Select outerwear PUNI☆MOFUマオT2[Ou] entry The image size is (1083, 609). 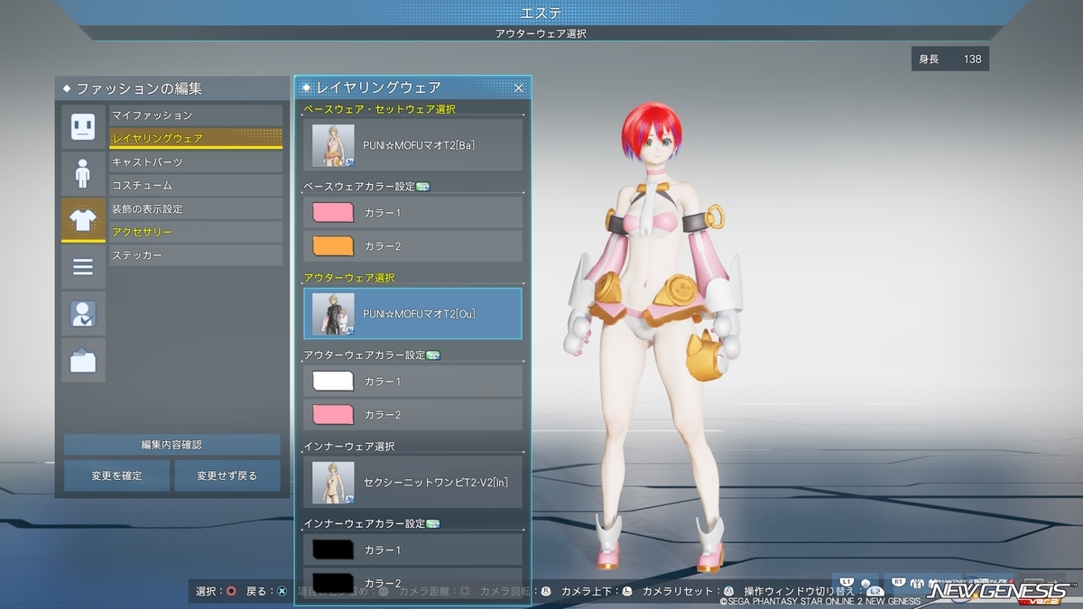coord(413,313)
